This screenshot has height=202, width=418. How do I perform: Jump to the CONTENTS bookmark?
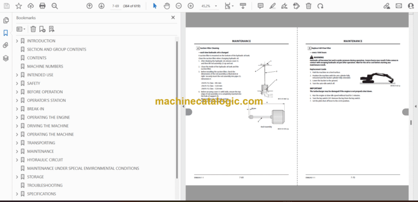(x=36, y=58)
